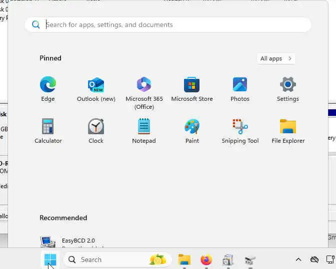The image size is (336, 269).
Task: Open the Edge pinned app
Action: [48, 89]
